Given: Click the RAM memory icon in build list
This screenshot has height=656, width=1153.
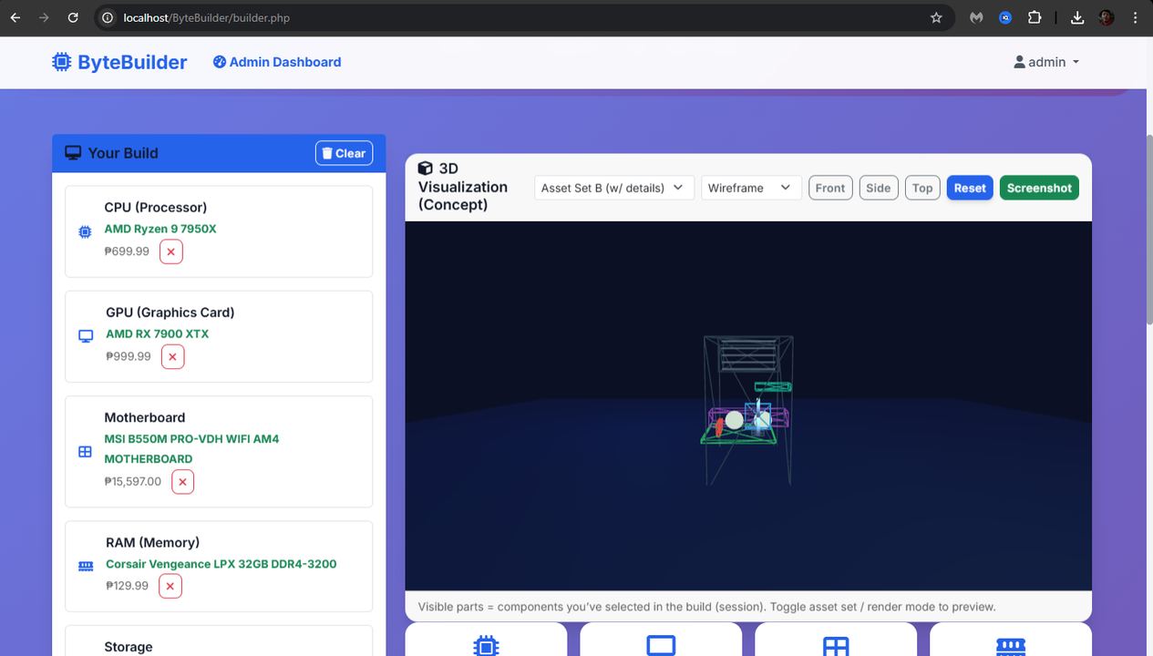Looking at the screenshot, I should click(x=86, y=566).
